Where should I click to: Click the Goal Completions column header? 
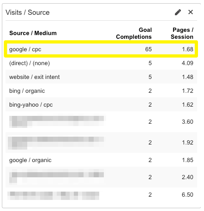pyautogui.click(x=134, y=33)
